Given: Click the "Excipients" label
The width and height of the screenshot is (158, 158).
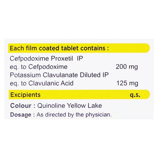Looking at the screenshot, I should (25, 95).
